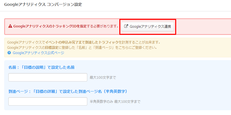The width and height of the screenshot is (231, 115).
Task: Click the blue question mark help icon
Action: [9, 53]
